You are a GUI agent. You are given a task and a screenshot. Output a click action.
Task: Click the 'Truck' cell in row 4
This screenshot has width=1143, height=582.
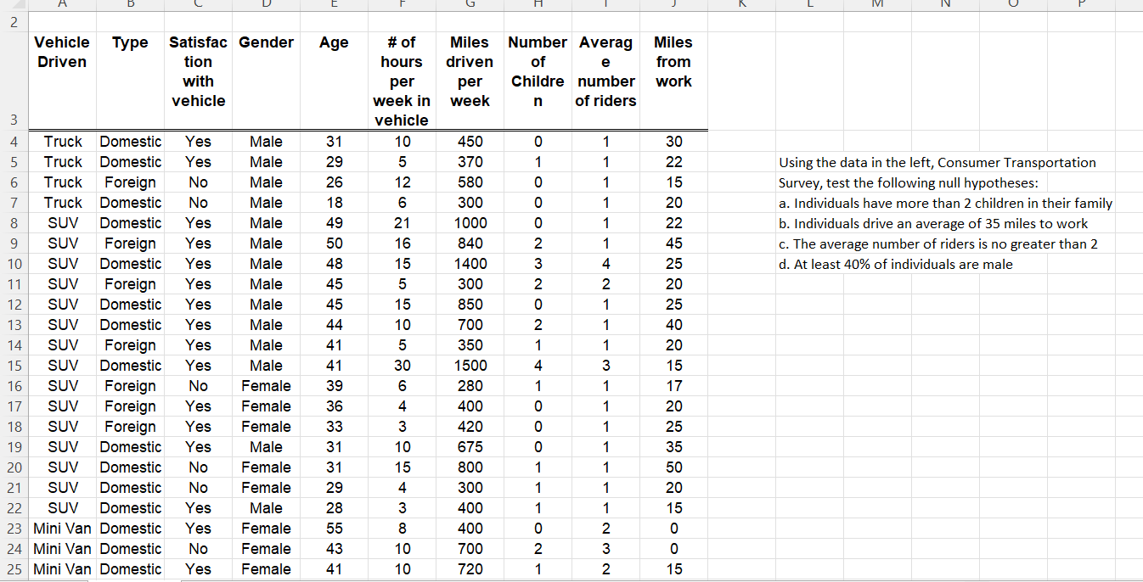coord(63,142)
